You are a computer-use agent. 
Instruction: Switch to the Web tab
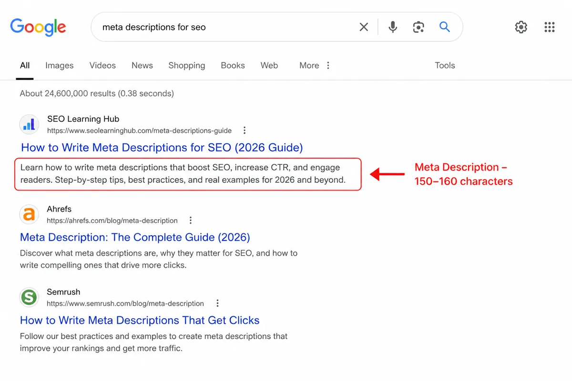pos(269,65)
